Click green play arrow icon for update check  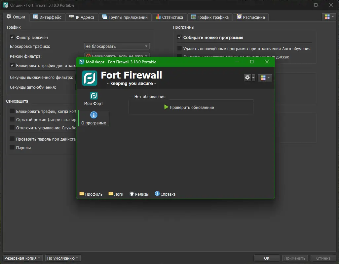click(x=166, y=107)
